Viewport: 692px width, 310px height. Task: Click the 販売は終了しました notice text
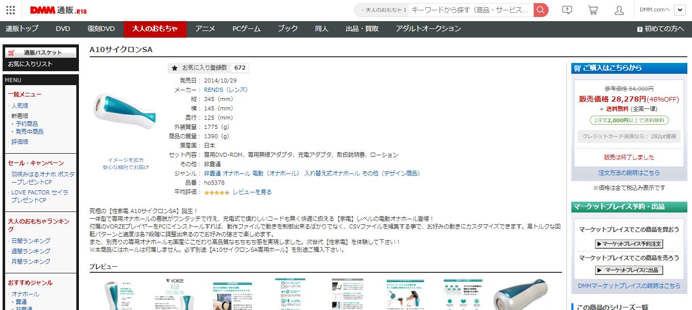pyautogui.click(x=629, y=157)
